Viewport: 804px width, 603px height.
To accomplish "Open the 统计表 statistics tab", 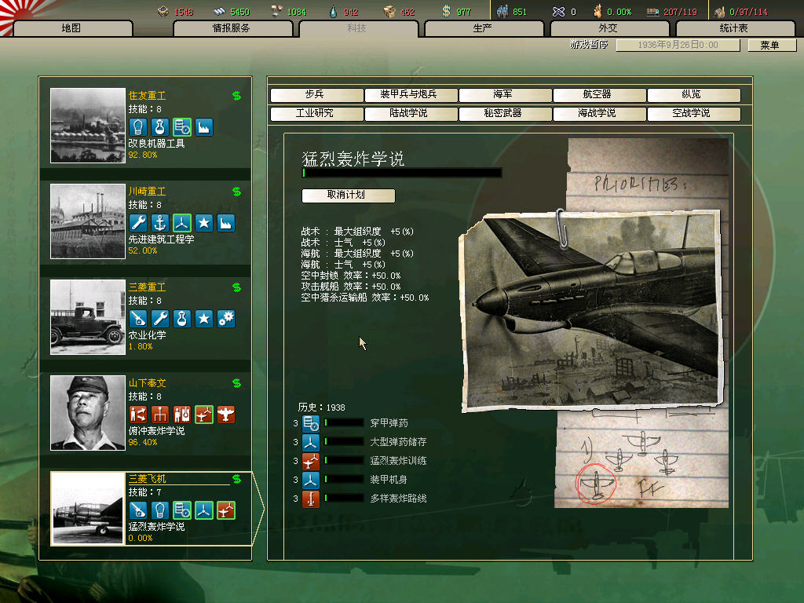I will tap(734, 28).
